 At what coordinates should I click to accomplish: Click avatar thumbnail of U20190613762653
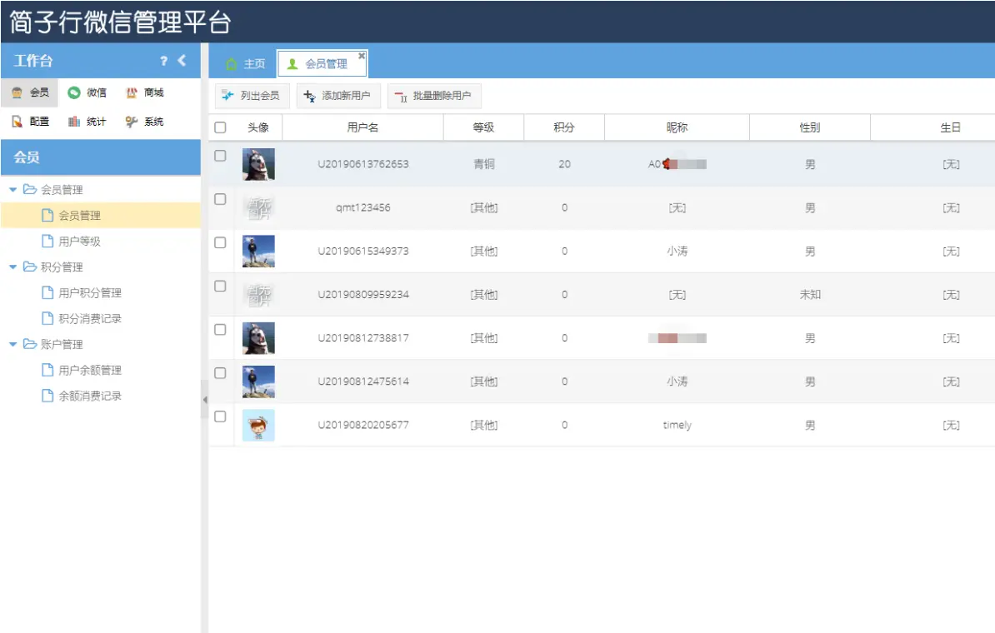258,164
